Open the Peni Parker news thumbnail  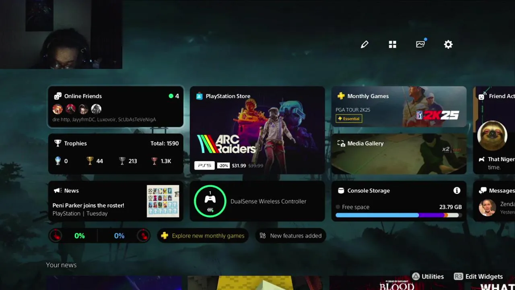pos(163,201)
